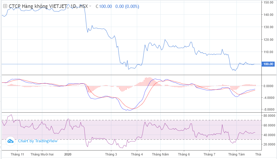This screenshot has height=159, width=277.
Task: Click the 140.00 price axis label
Action: 268,15
